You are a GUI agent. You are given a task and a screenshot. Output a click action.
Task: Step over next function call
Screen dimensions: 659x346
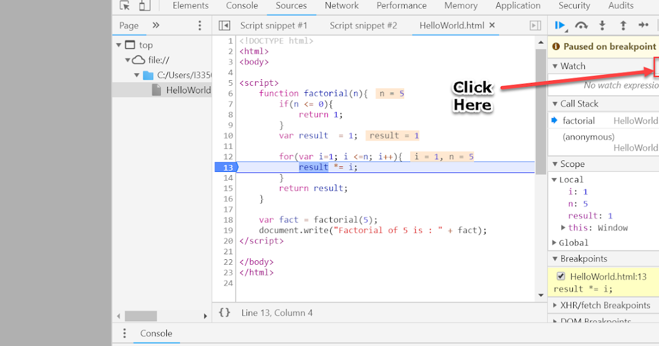pos(581,25)
